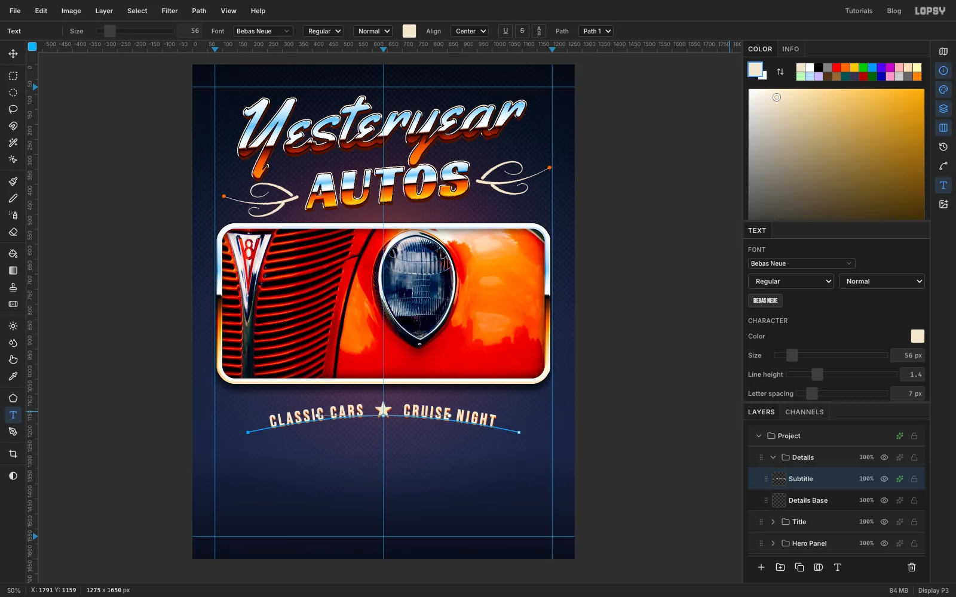
Task: Toggle visibility of Hero Panel group
Action: (884, 543)
